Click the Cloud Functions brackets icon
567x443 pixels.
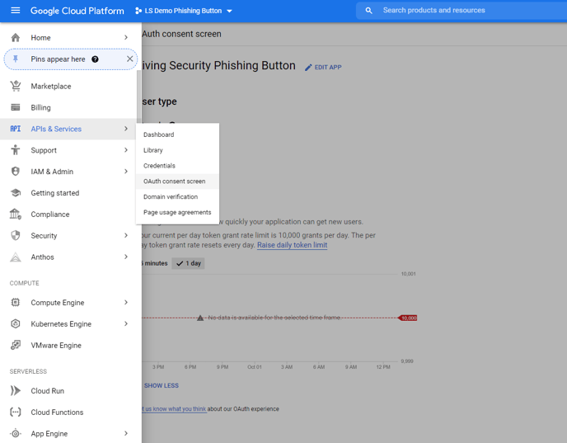tap(16, 412)
